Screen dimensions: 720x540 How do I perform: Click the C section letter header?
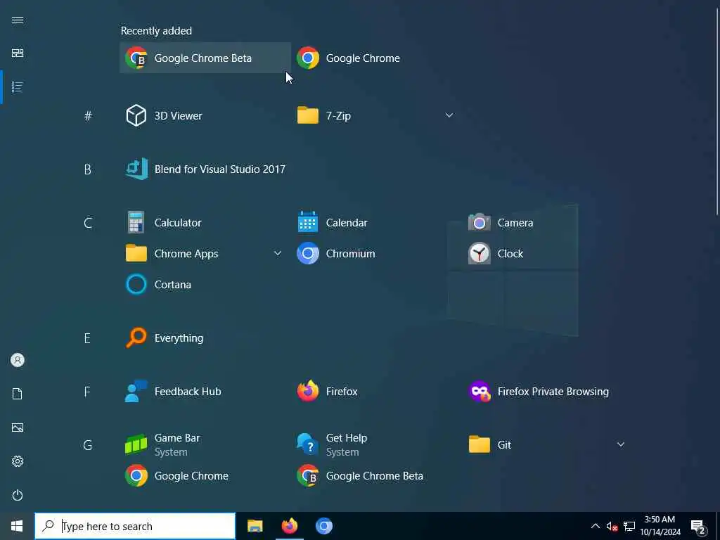[88, 223]
